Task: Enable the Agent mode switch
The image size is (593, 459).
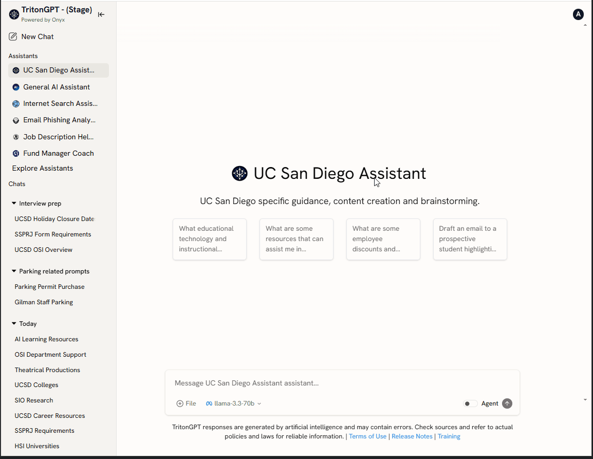Action: click(470, 403)
